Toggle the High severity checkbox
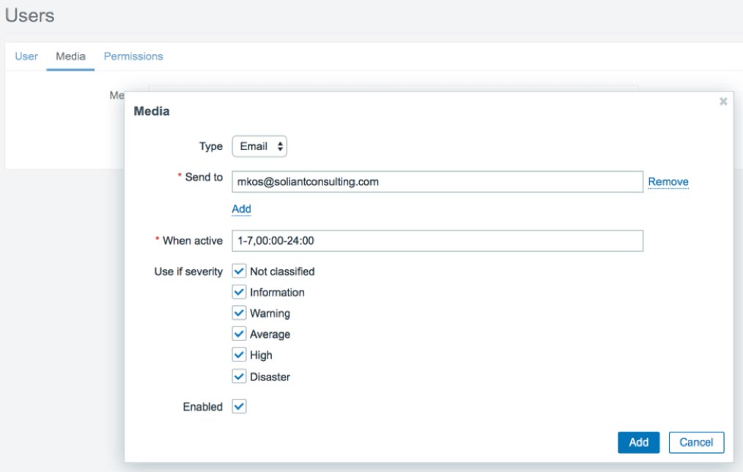 coord(240,355)
